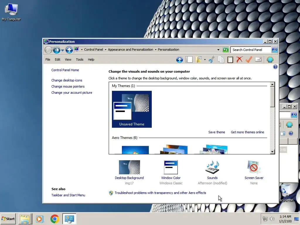
Task: Launch Windows Media Player from taskbar
Action: 40,219
